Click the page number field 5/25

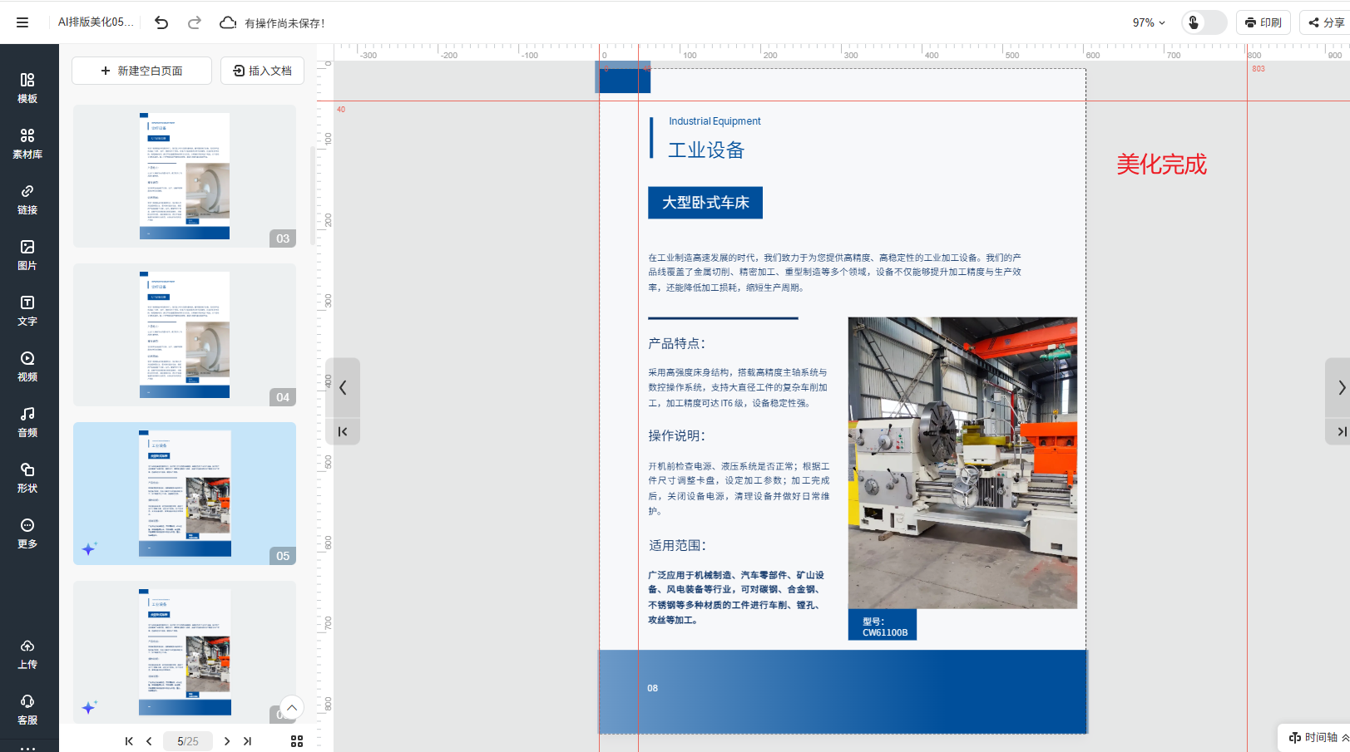pos(188,741)
